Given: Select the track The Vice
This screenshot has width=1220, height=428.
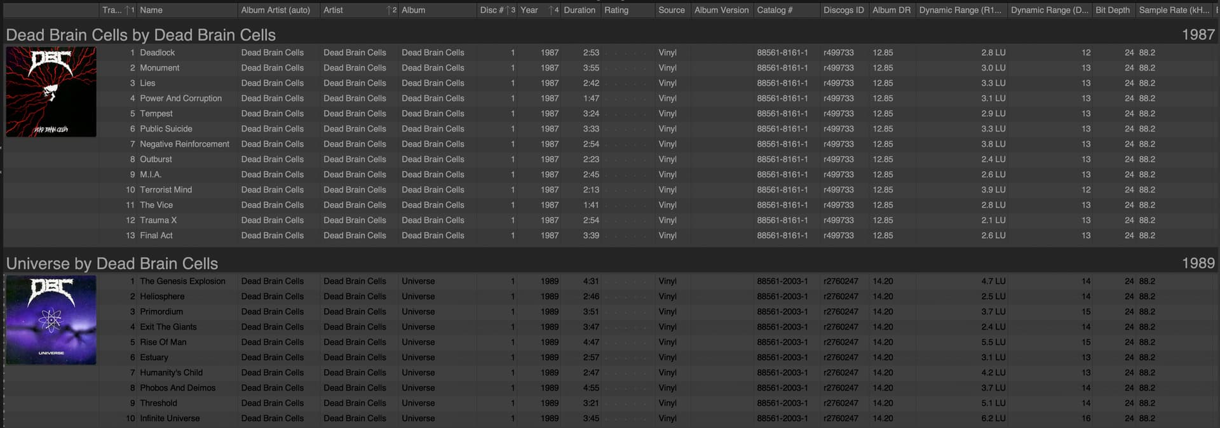Looking at the screenshot, I should (x=156, y=205).
